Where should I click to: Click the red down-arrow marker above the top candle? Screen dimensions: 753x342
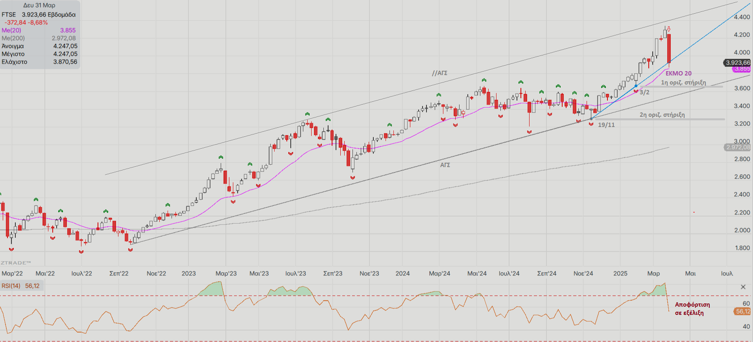pos(668,29)
